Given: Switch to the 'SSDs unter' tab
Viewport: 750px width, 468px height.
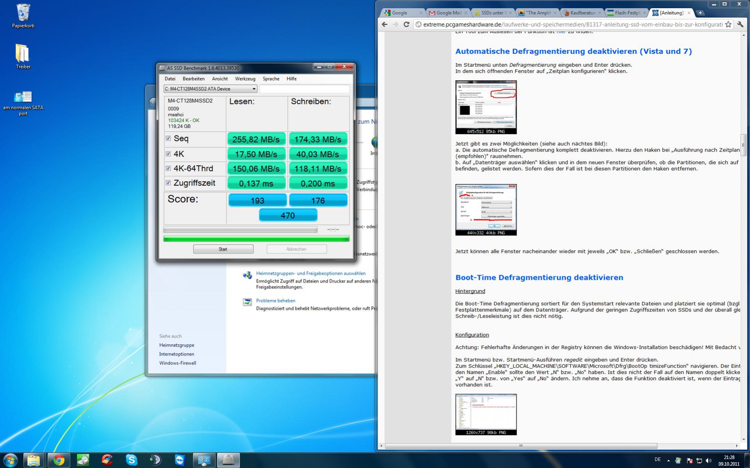Looking at the screenshot, I should tap(493, 13).
